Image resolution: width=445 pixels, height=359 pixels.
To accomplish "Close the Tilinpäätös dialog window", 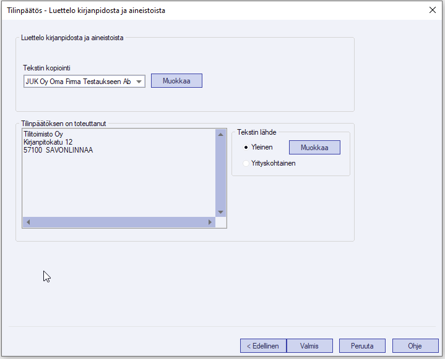I will click(x=432, y=10).
